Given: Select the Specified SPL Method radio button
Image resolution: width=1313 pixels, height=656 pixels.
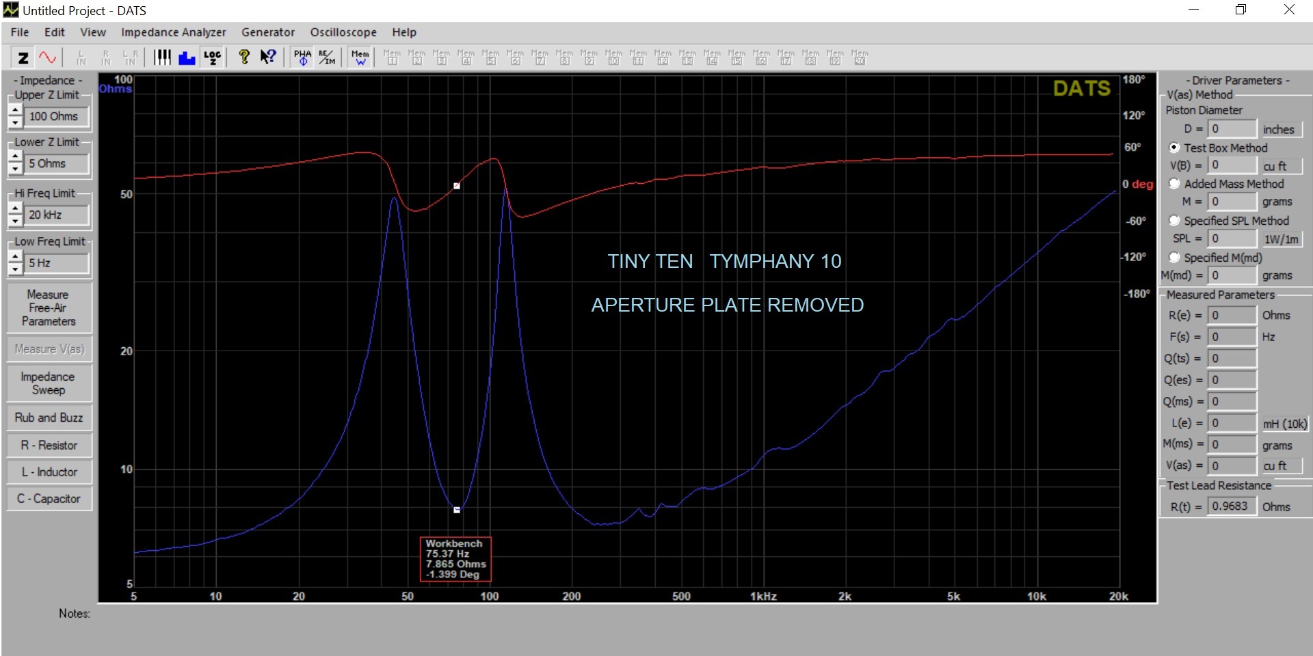Looking at the screenshot, I should (x=1174, y=221).
